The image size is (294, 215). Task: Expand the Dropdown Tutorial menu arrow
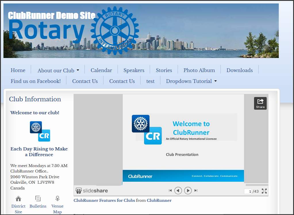(x=216, y=81)
